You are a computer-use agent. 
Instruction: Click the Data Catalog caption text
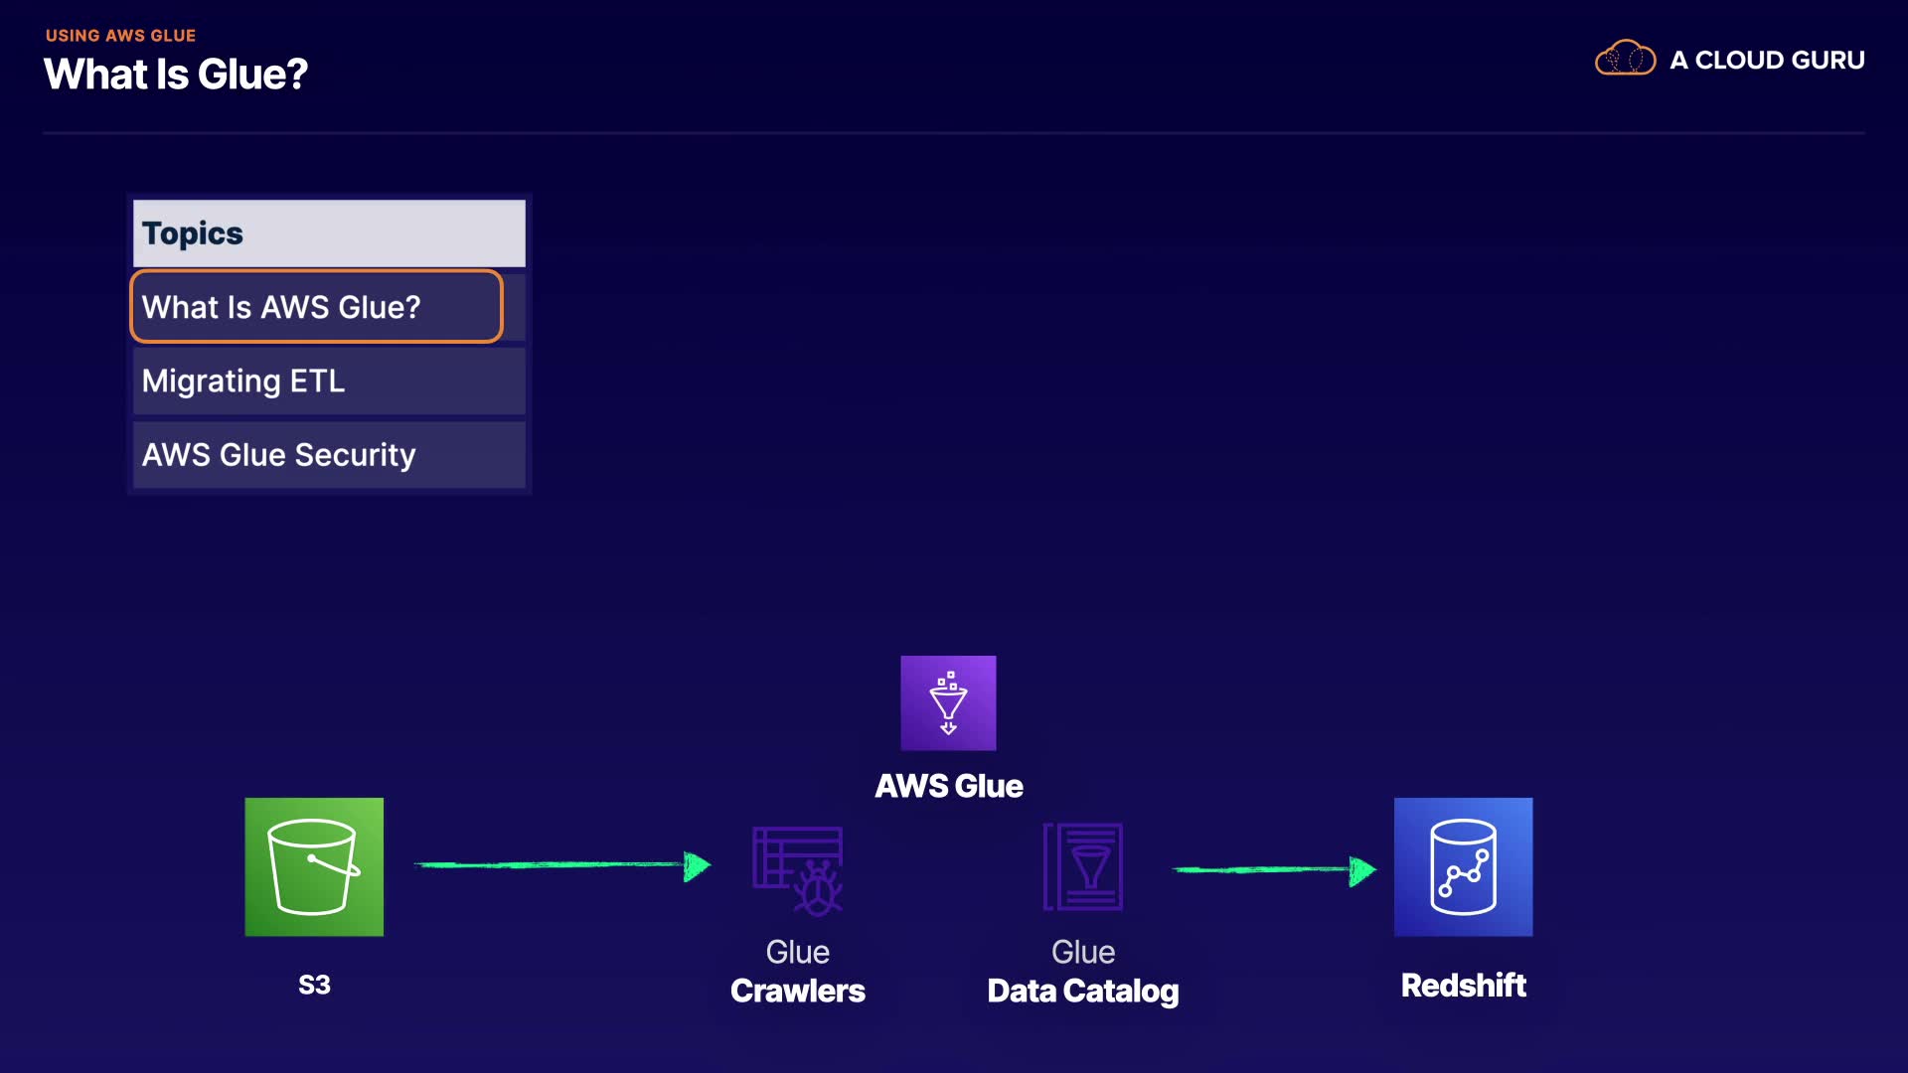click(x=1082, y=991)
